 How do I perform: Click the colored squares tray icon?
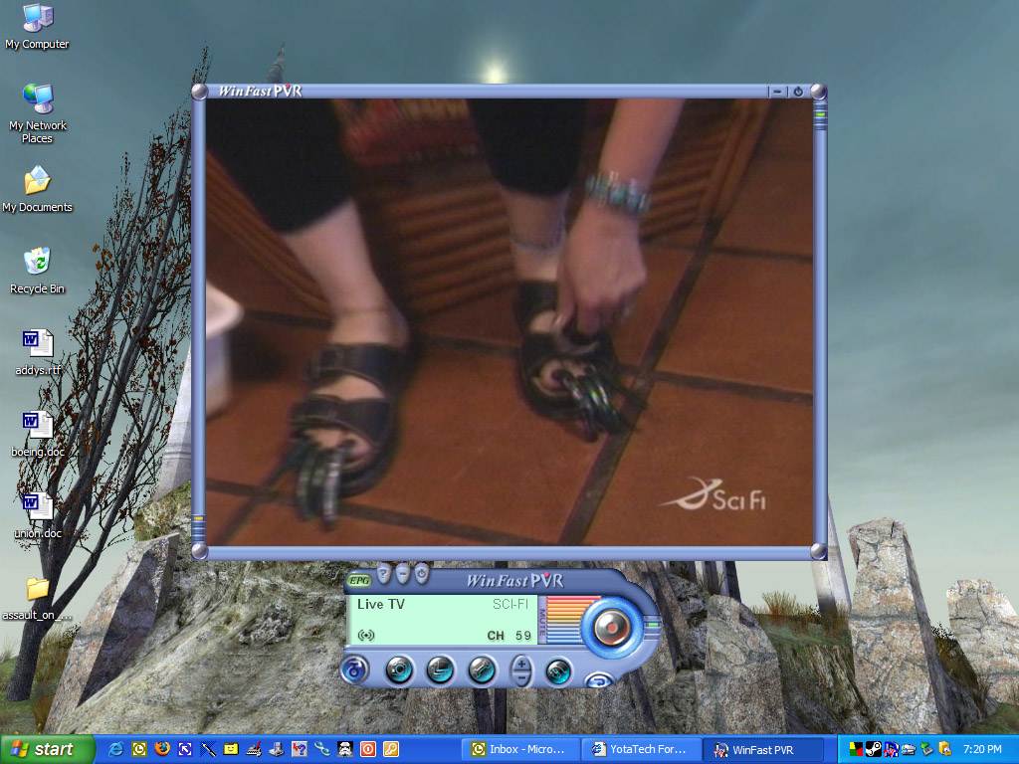(x=857, y=749)
